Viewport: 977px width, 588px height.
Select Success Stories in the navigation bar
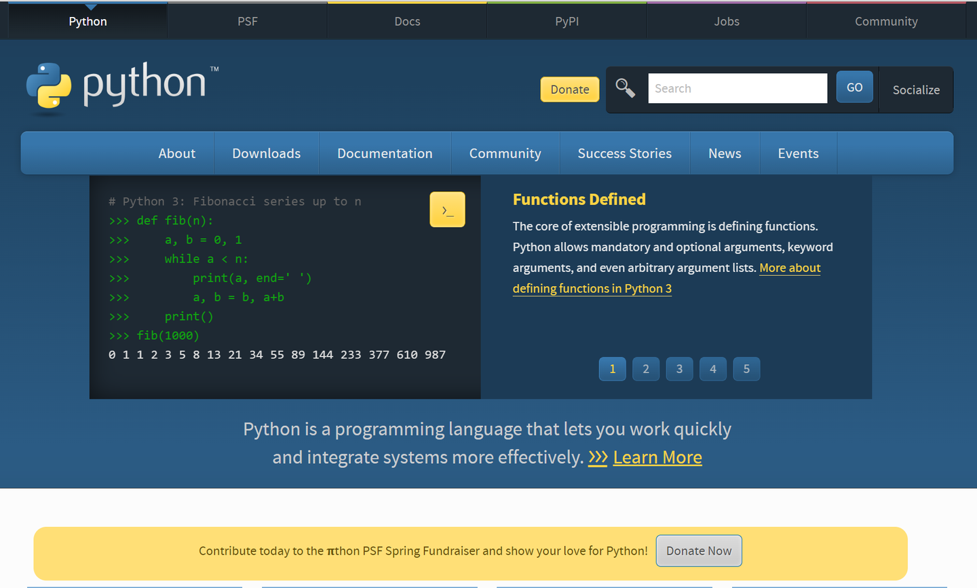624,153
